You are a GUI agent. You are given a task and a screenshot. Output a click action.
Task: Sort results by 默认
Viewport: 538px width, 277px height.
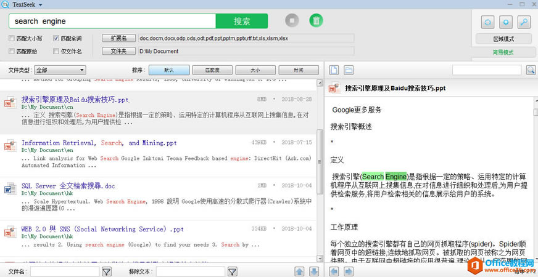(169, 70)
